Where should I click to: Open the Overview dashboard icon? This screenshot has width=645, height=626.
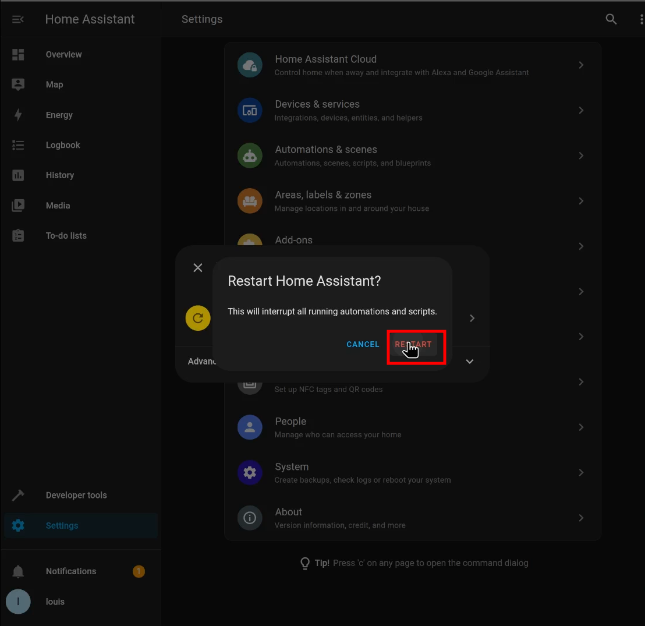pos(18,54)
